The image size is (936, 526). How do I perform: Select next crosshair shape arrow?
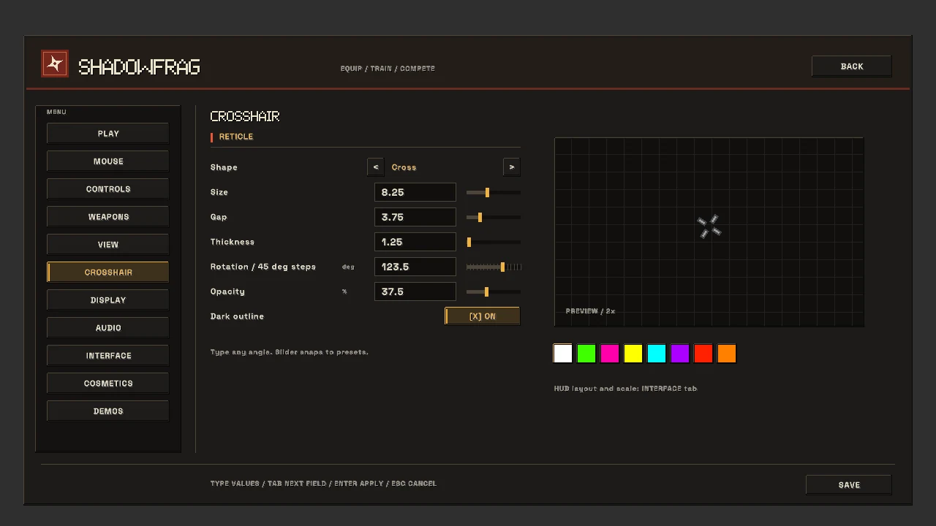512,167
